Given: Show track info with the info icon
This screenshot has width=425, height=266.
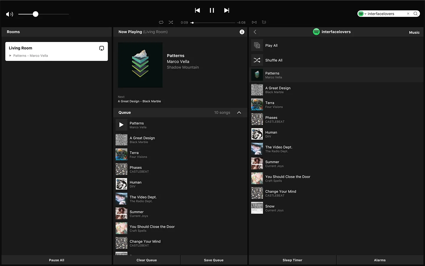Looking at the screenshot, I should pos(242,32).
